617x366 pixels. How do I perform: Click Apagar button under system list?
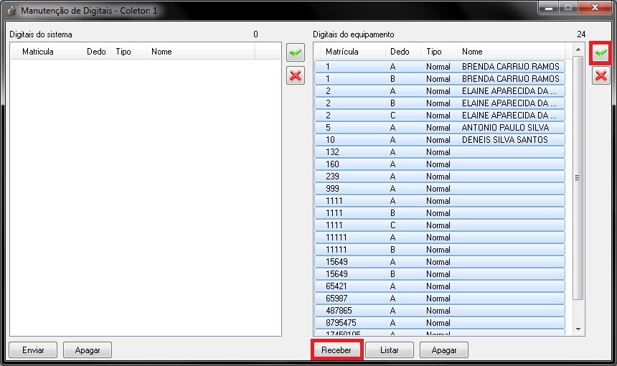pos(88,350)
